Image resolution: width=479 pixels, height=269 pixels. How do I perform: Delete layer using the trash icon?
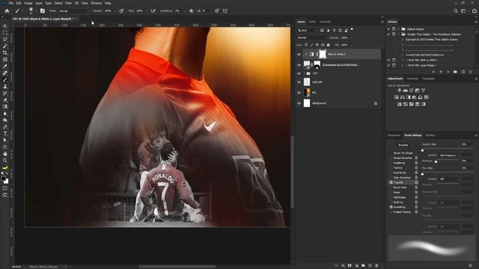376,266
